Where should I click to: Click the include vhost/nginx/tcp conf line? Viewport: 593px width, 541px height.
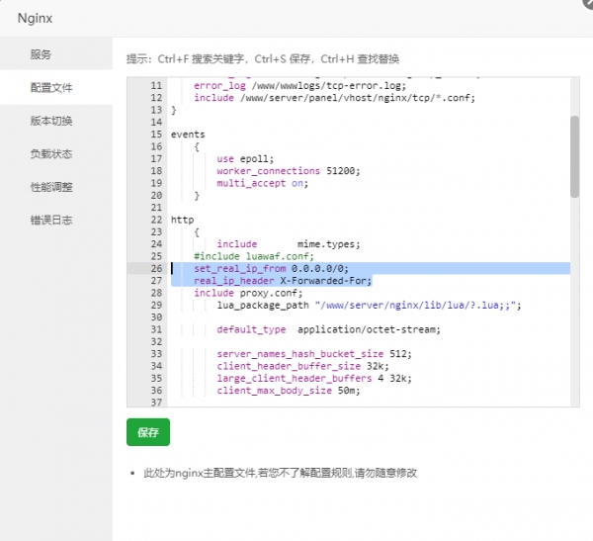click(x=334, y=98)
